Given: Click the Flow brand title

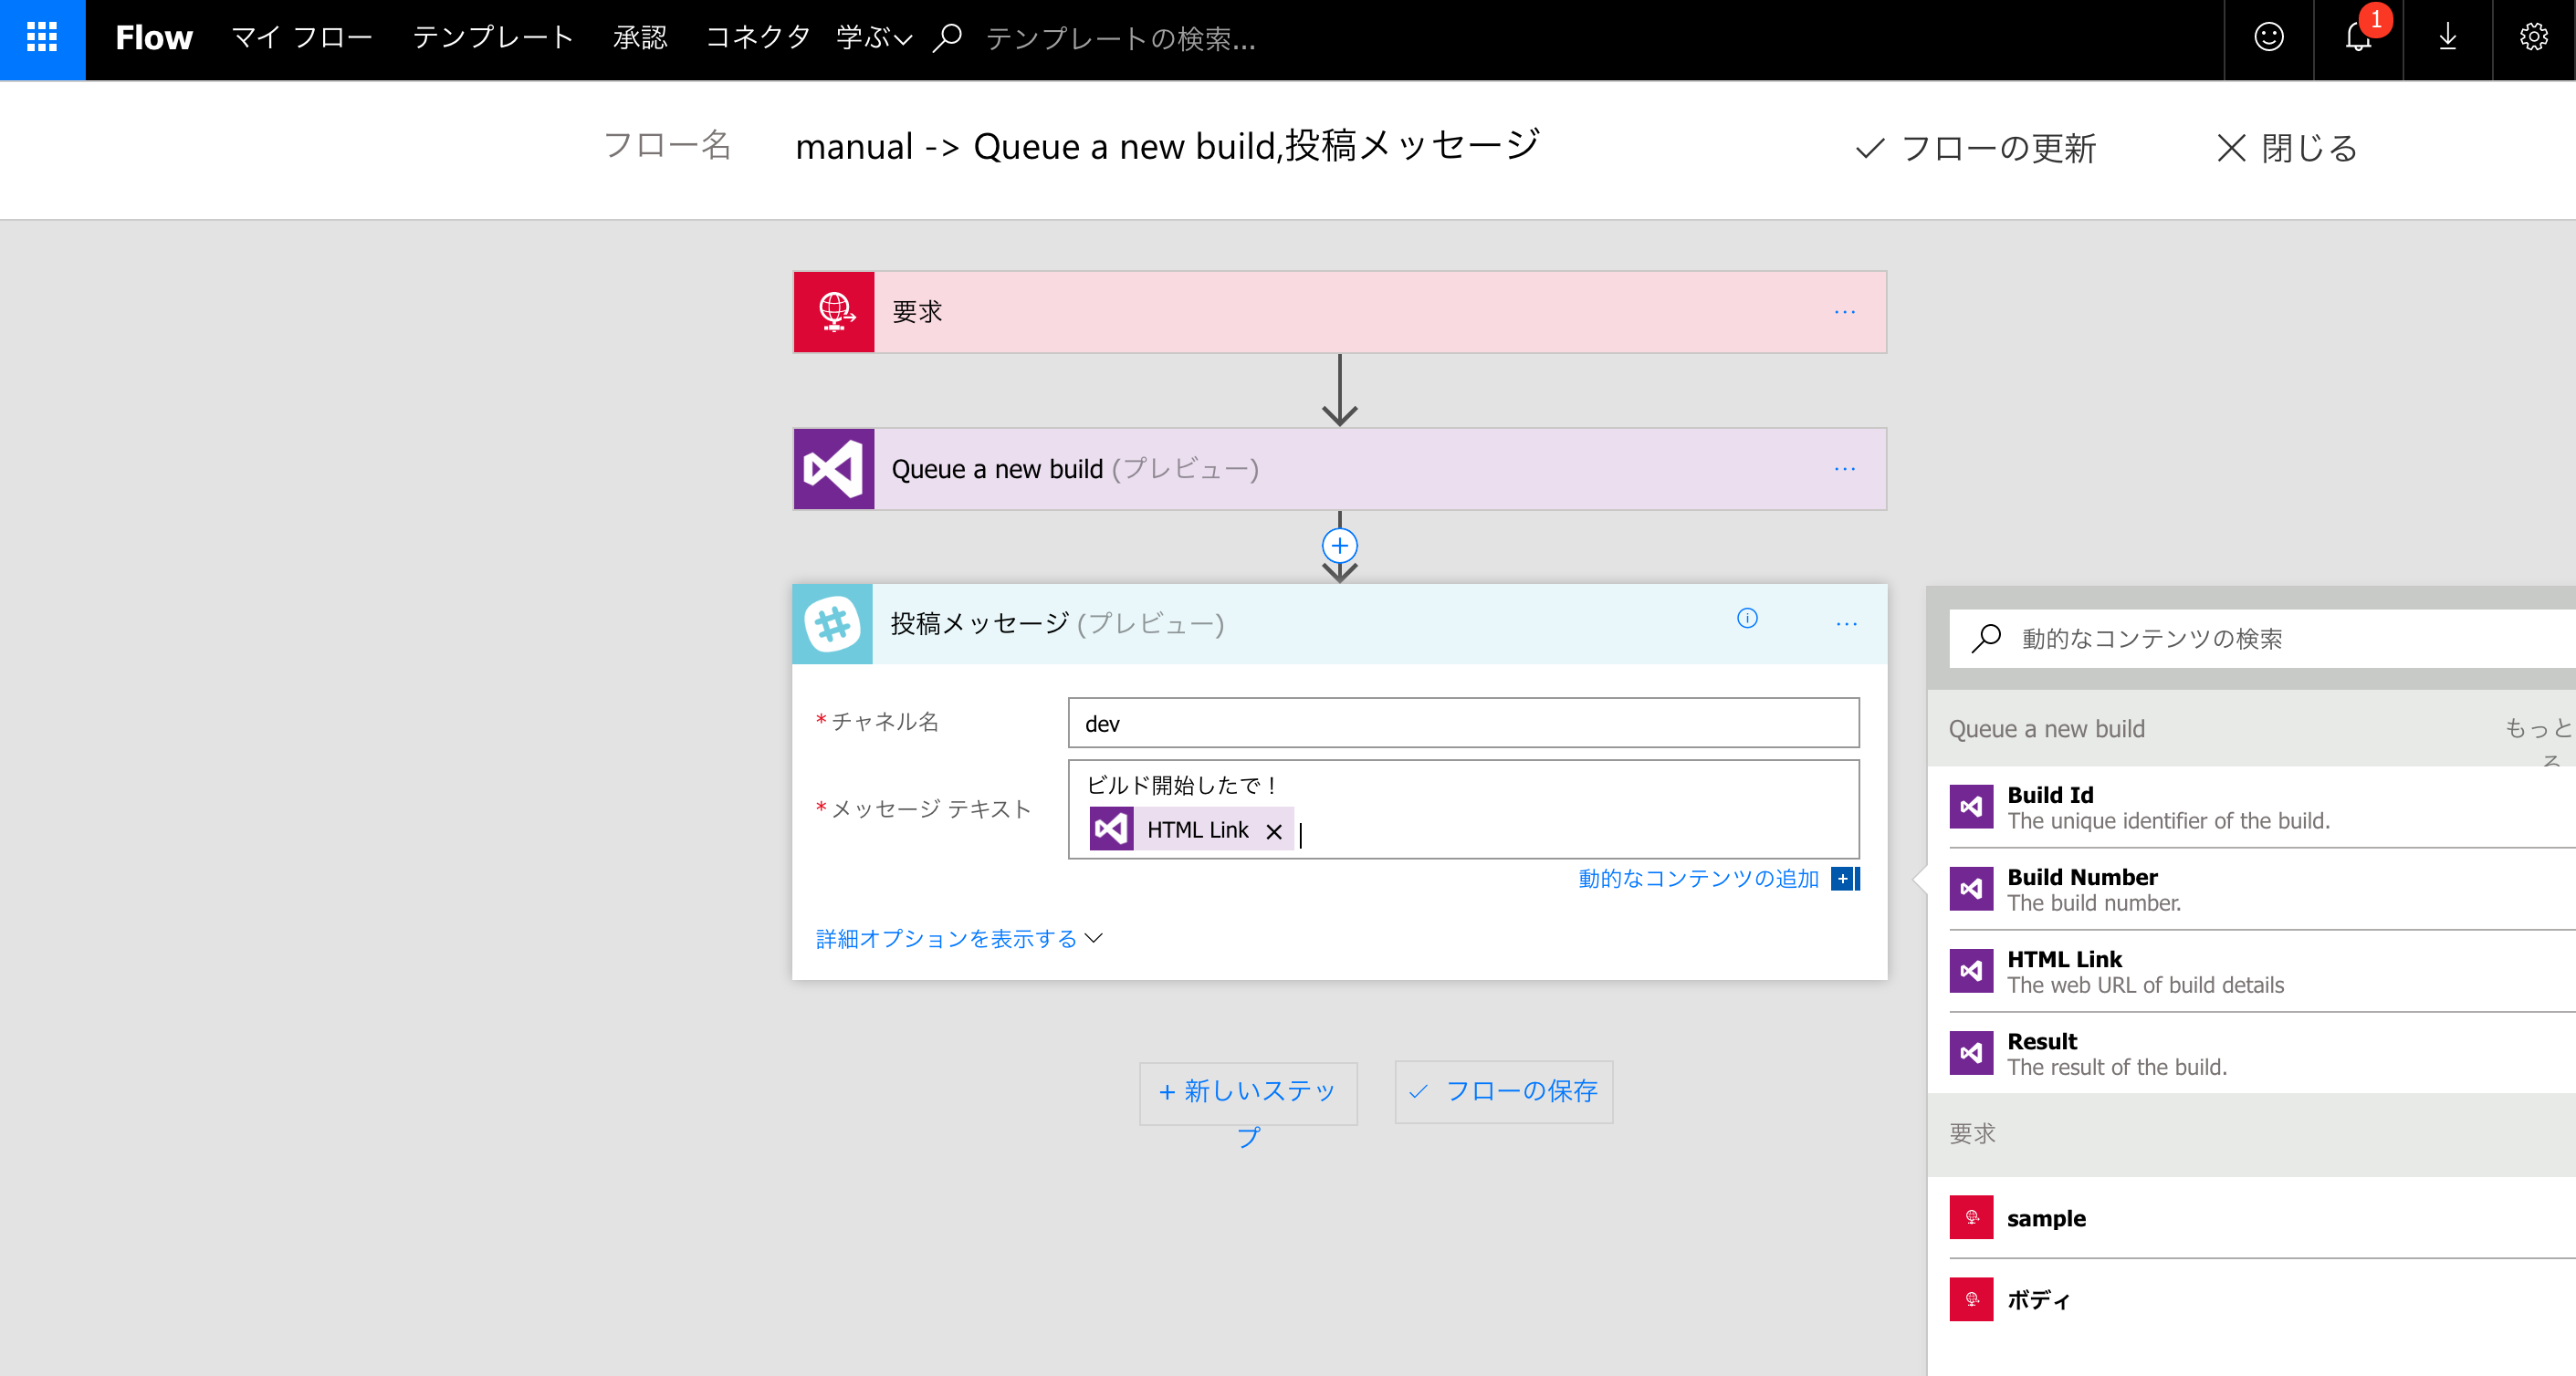Looking at the screenshot, I should pos(153,38).
